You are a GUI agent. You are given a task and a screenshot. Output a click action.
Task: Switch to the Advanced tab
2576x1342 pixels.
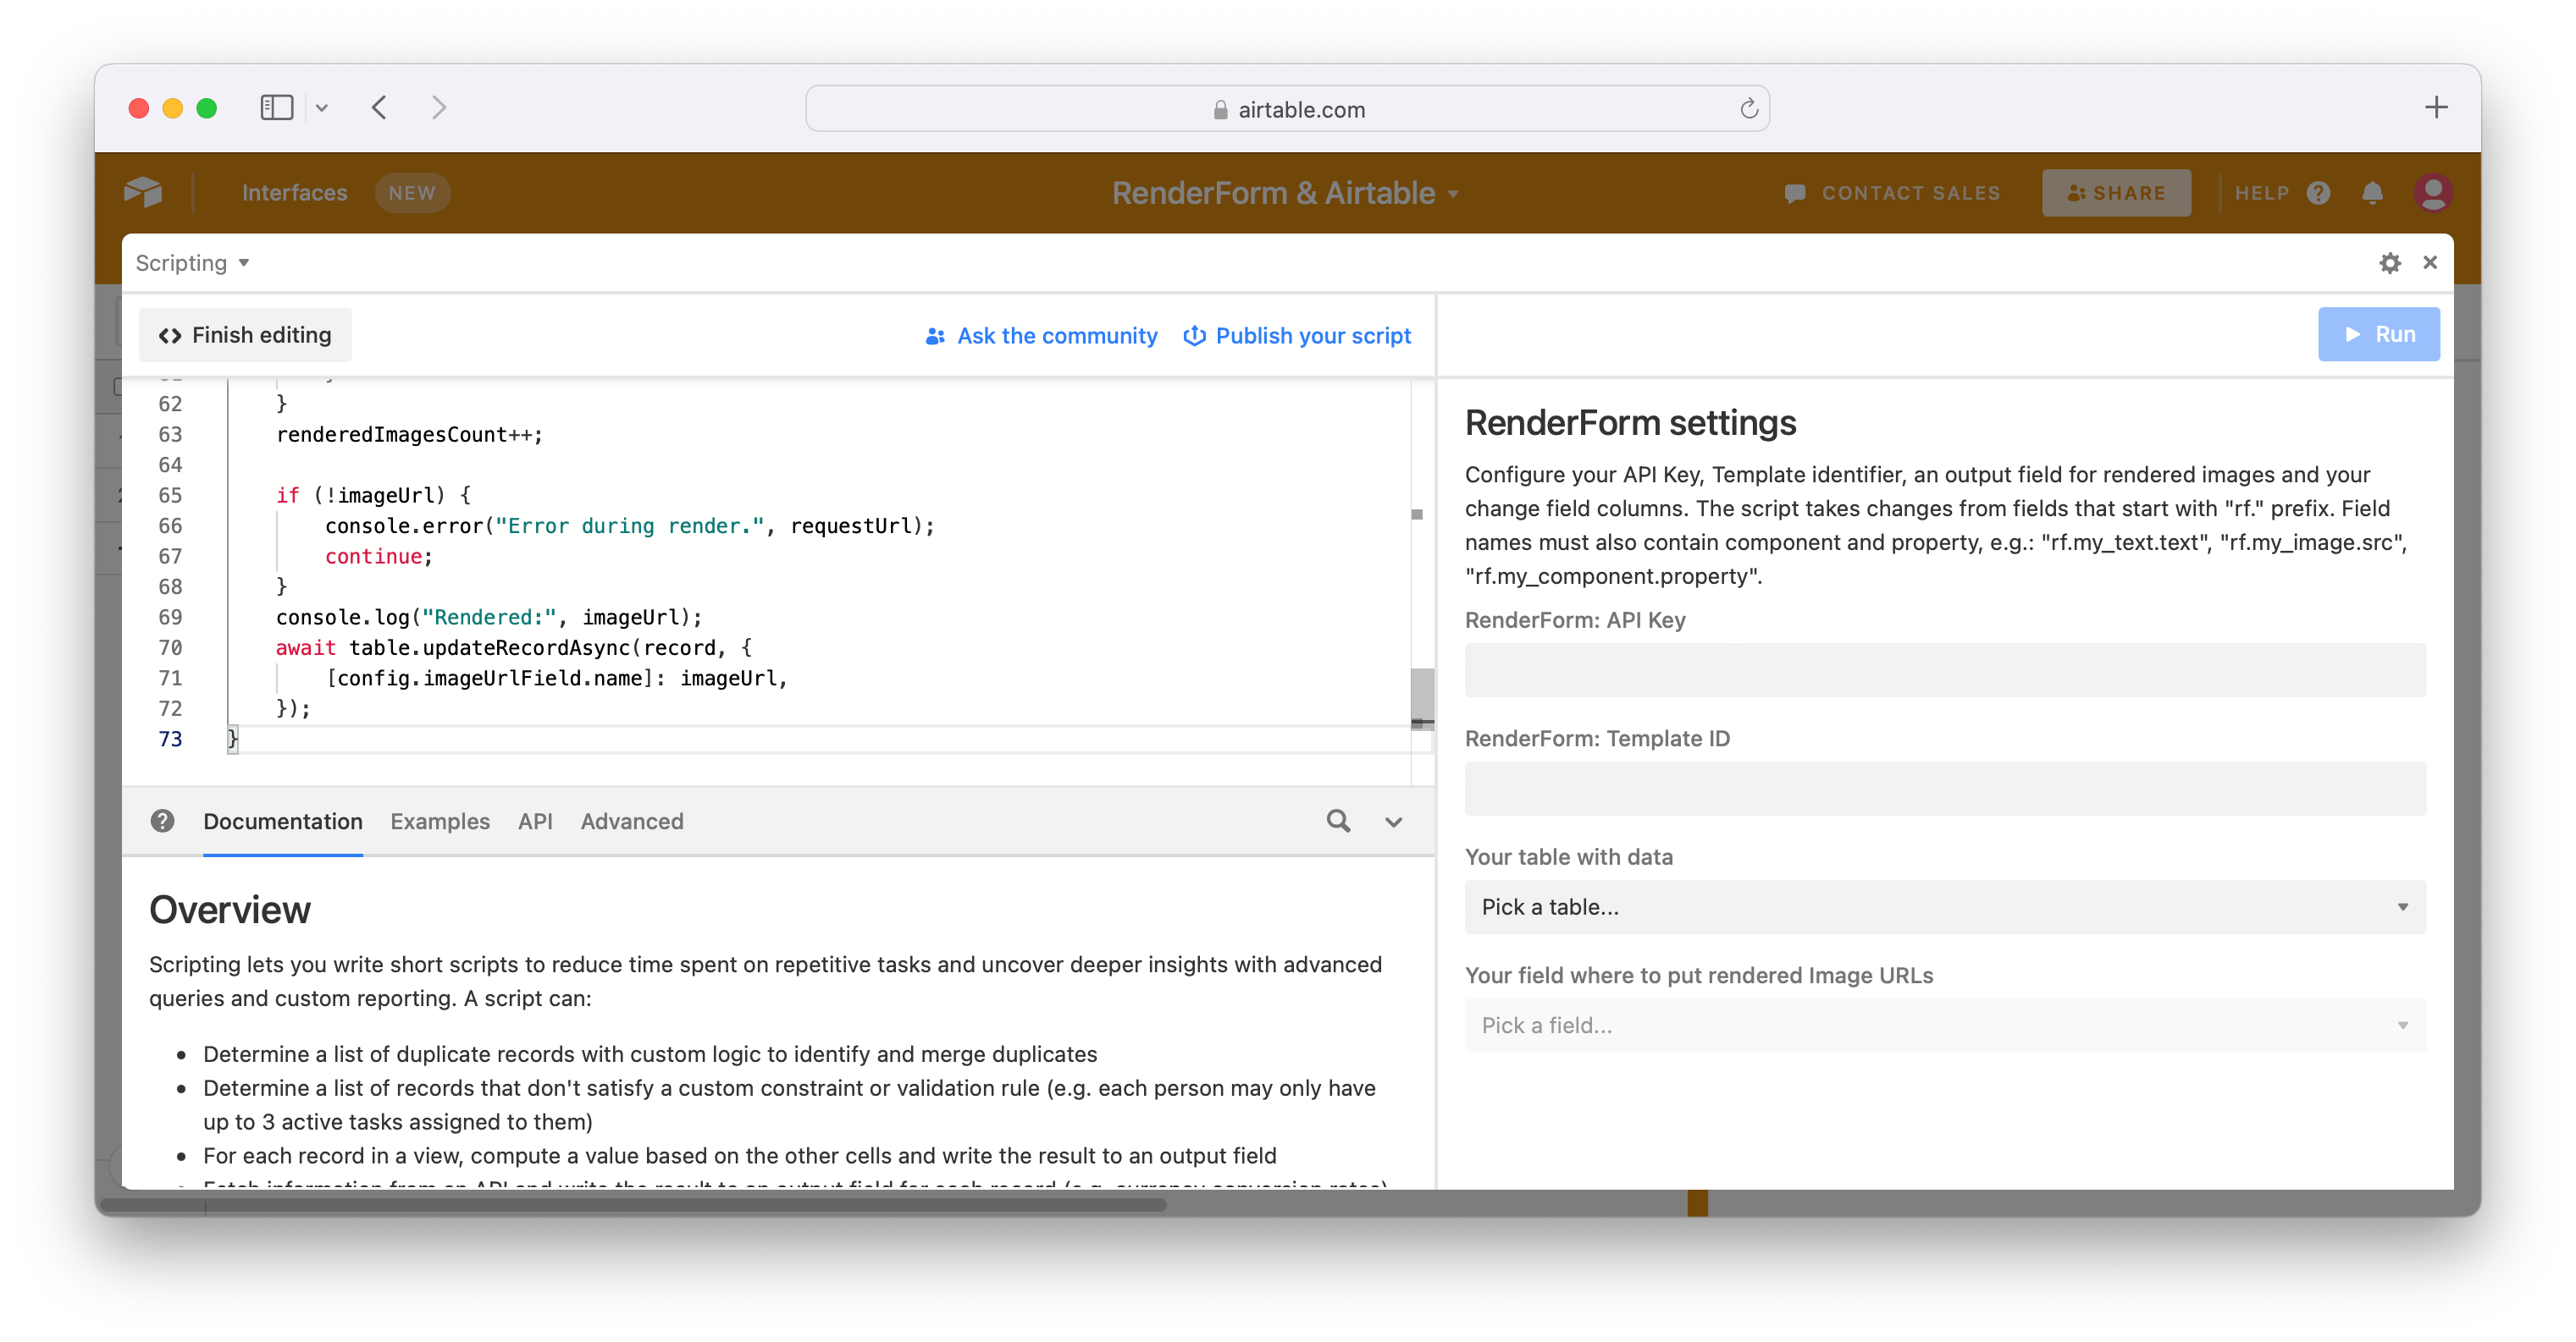coord(631,821)
